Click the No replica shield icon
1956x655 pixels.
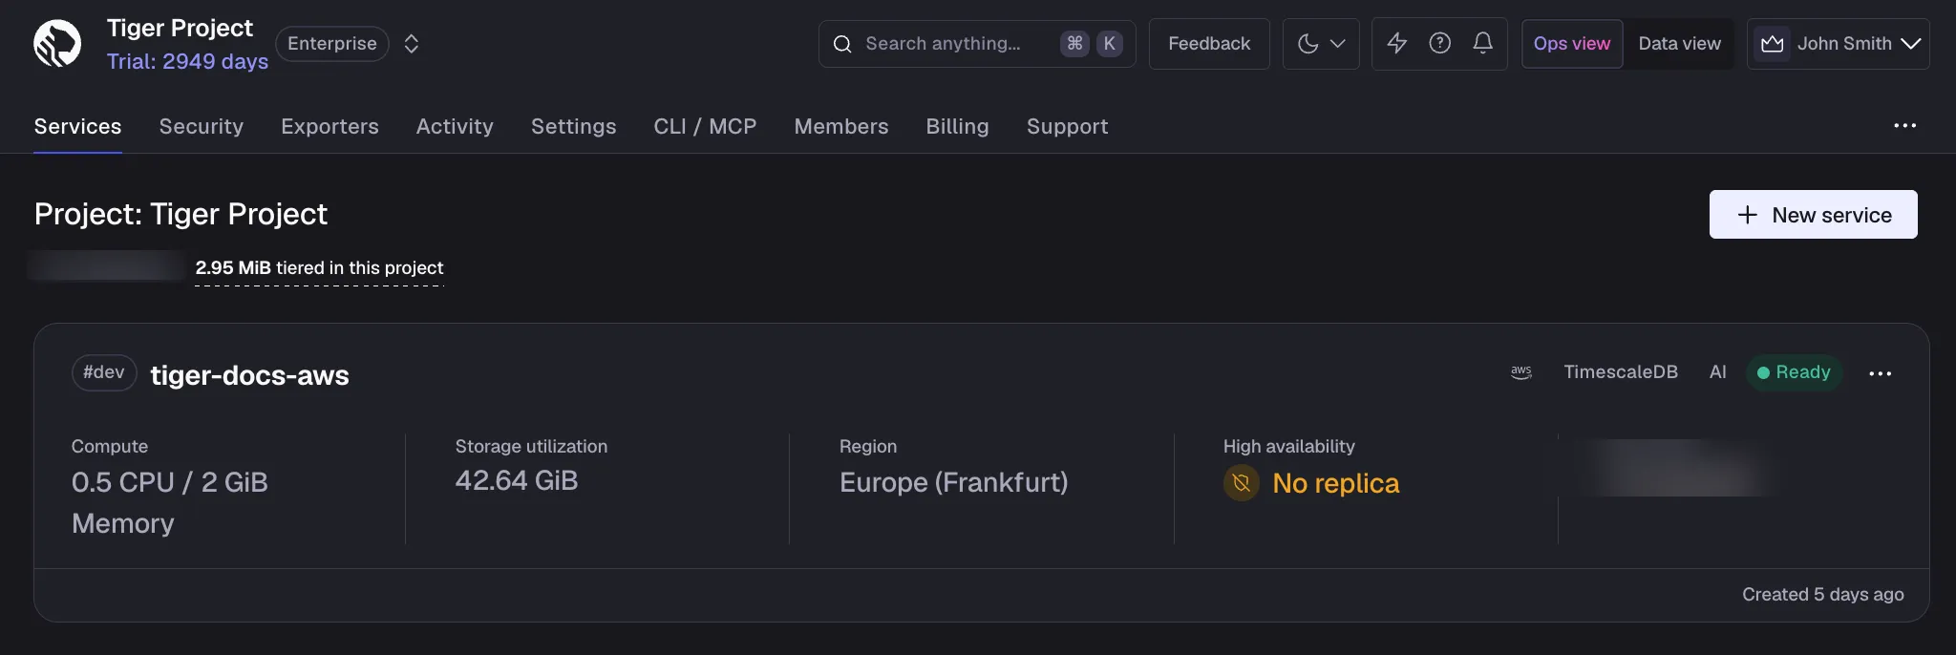coord(1242,483)
